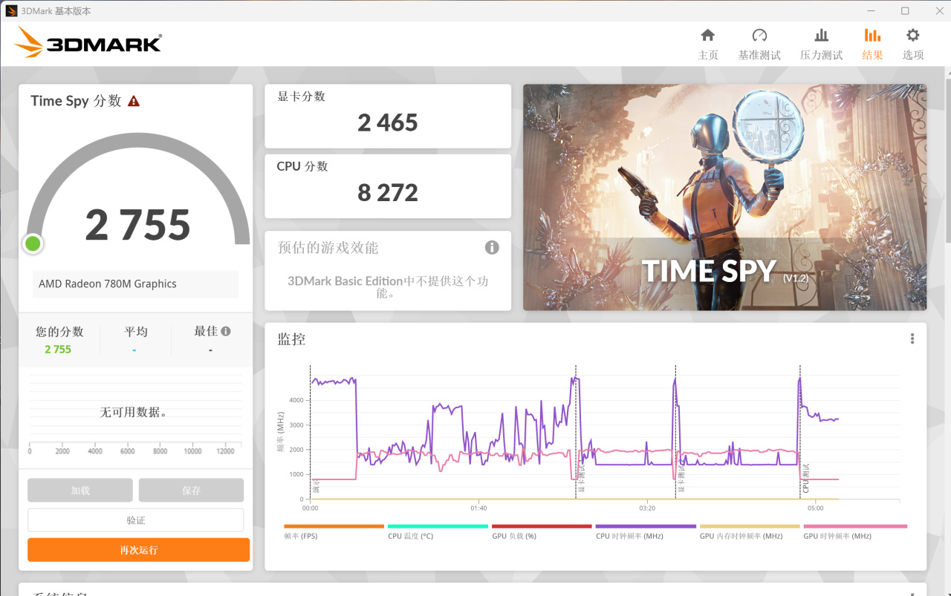Viewport: 951px width, 596px height.
Task: Toggle the CPU 温度 (°C) legend series
Action: coord(438,531)
